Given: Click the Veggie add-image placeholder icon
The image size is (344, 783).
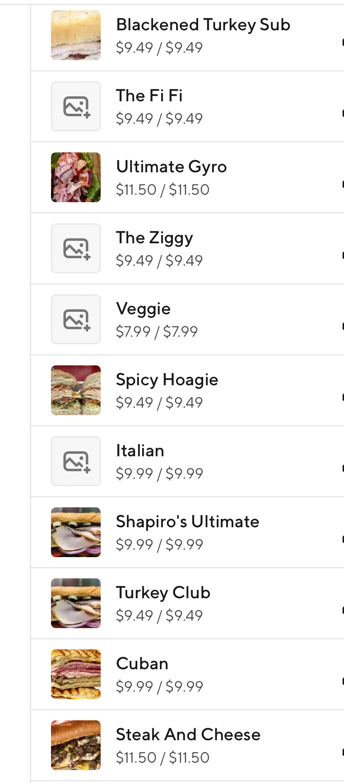Looking at the screenshot, I should (x=76, y=319).
